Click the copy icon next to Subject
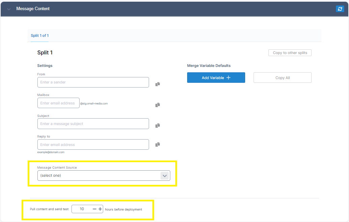 [x=157, y=126]
